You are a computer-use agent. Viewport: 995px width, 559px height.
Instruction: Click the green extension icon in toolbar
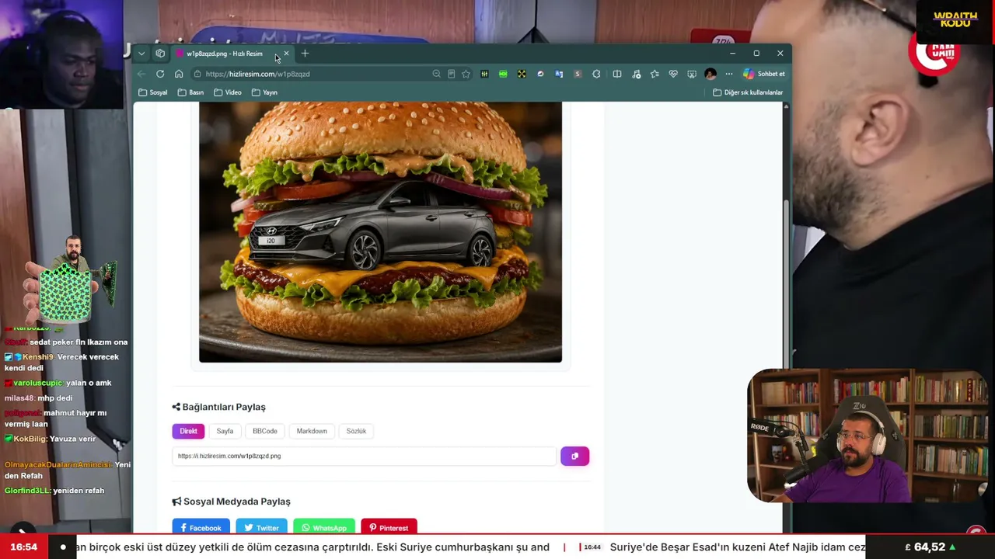coord(503,74)
